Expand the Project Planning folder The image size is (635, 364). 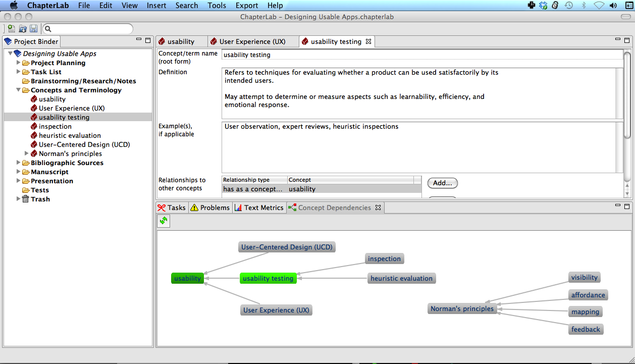pyautogui.click(x=19, y=63)
